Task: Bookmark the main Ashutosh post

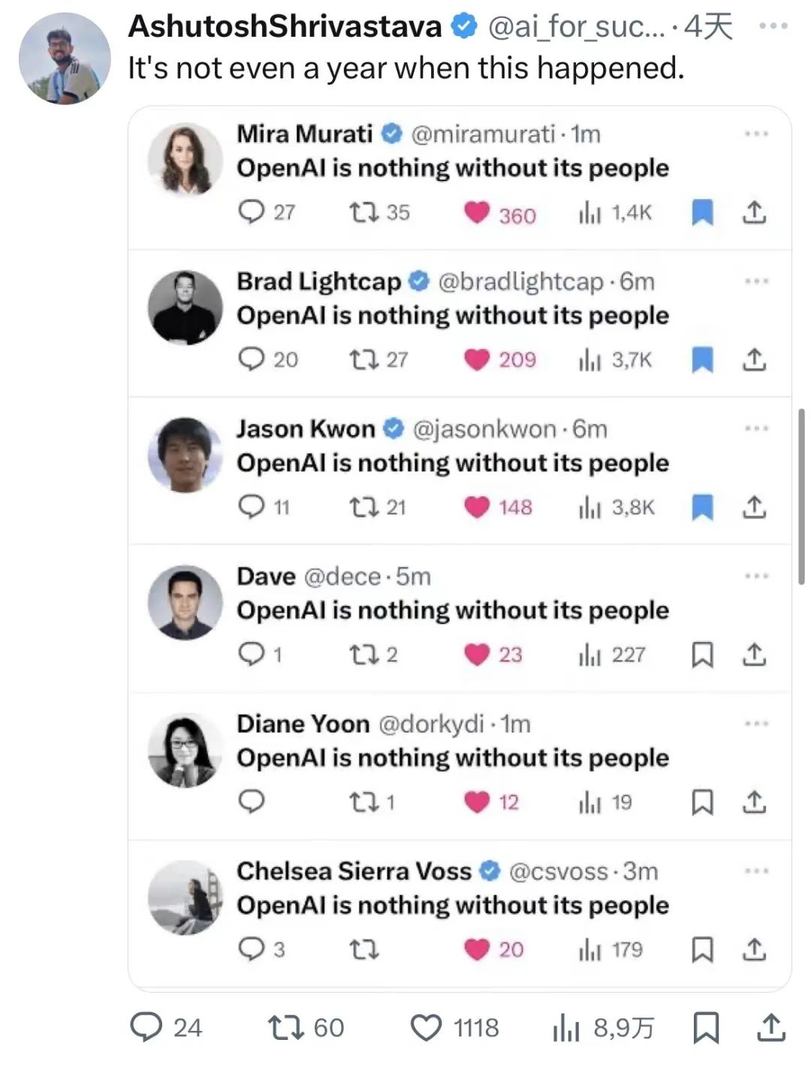Action: point(705,1027)
